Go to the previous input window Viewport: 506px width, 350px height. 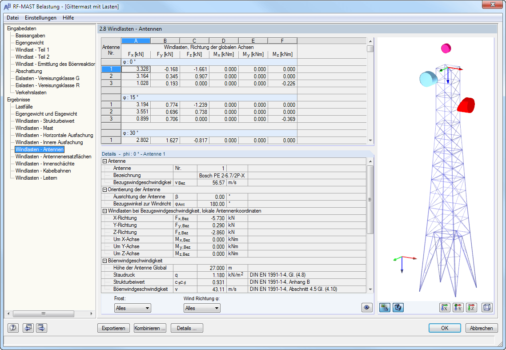(x=28, y=328)
